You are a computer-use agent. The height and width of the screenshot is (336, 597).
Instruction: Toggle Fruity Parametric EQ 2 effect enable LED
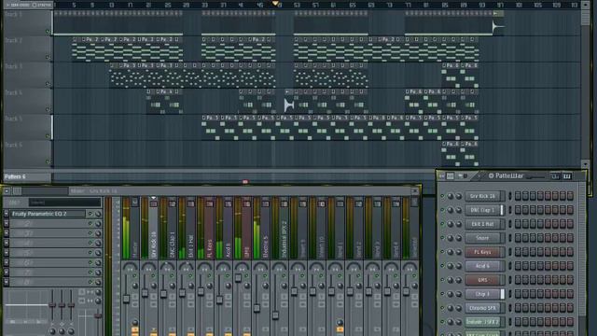click(90, 214)
